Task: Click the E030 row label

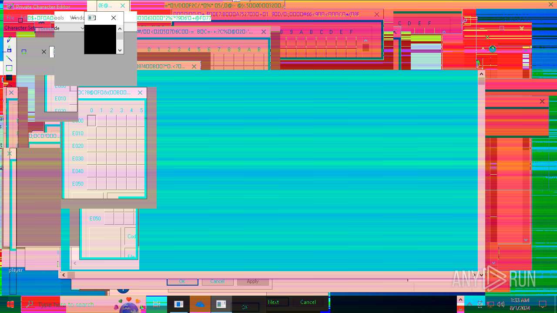Action: tap(78, 159)
